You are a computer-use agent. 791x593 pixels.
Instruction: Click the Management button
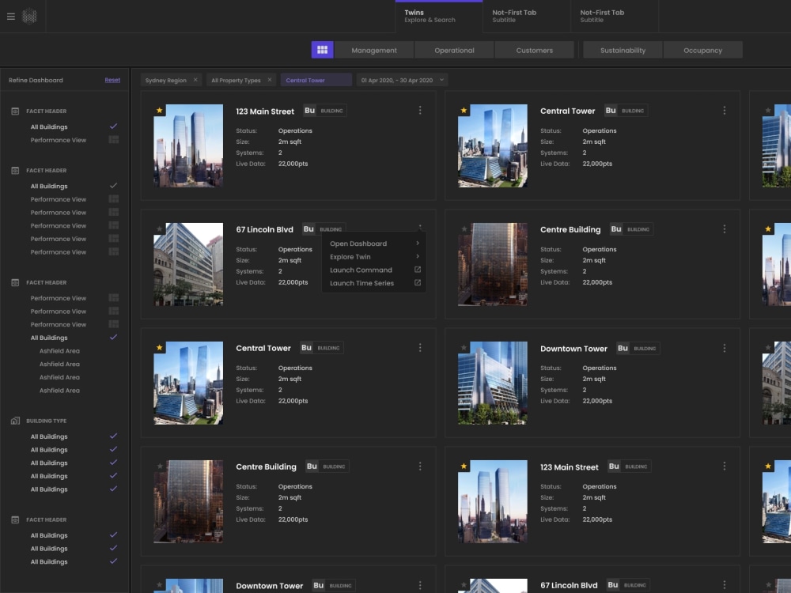374,50
